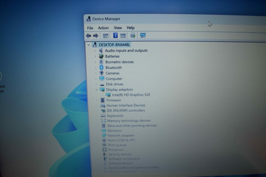Expand the Batteries chevron
Screen dimensions: 266x177
(95, 56)
